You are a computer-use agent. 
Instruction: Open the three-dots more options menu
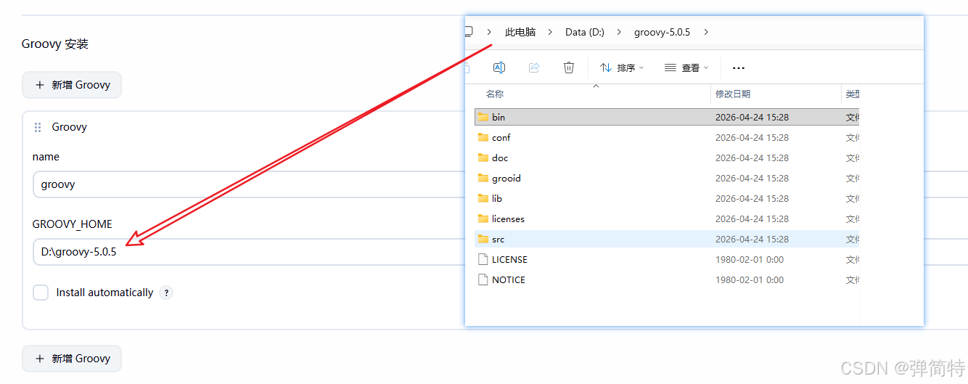pyautogui.click(x=739, y=68)
